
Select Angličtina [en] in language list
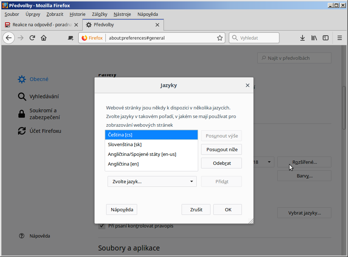pos(151,164)
